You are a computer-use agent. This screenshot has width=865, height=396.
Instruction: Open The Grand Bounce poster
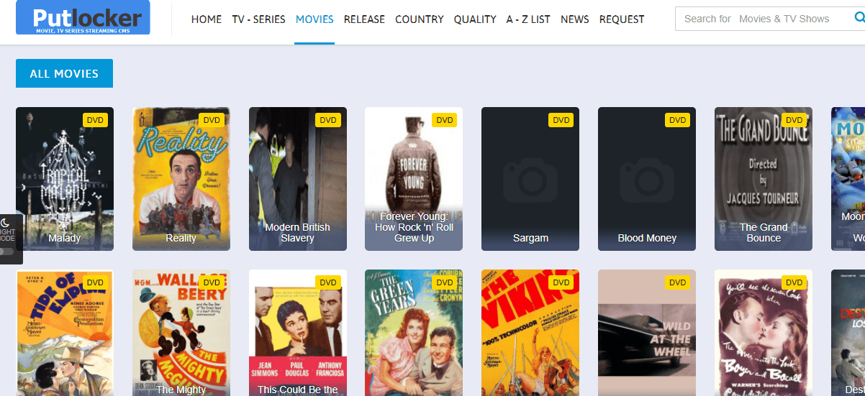(764, 179)
